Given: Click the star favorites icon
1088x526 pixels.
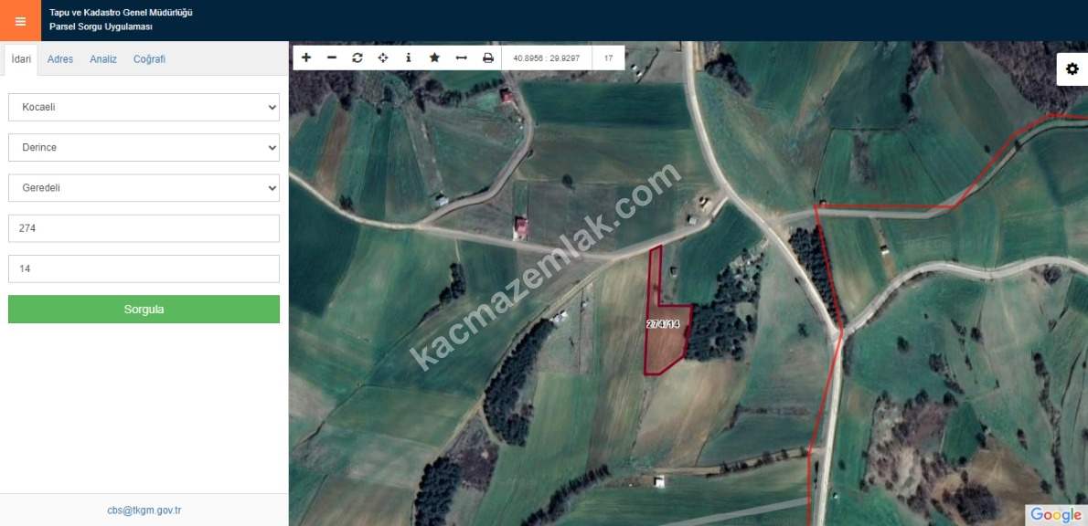Looking at the screenshot, I should (435, 58).
